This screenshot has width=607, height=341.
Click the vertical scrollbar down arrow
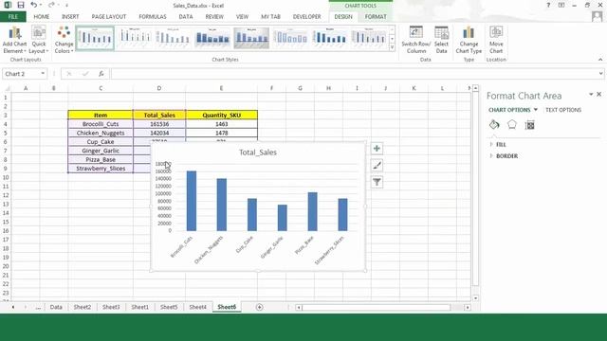coord(475,298)
